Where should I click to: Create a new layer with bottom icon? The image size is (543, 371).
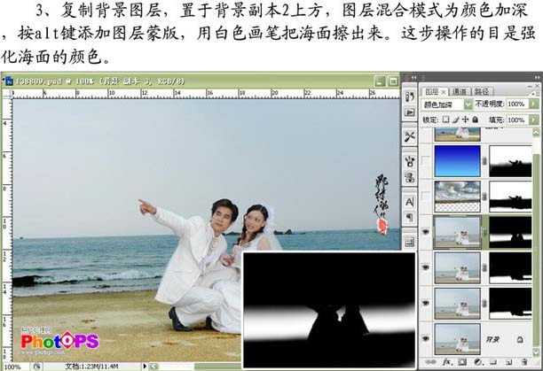(x=510, y=363)
